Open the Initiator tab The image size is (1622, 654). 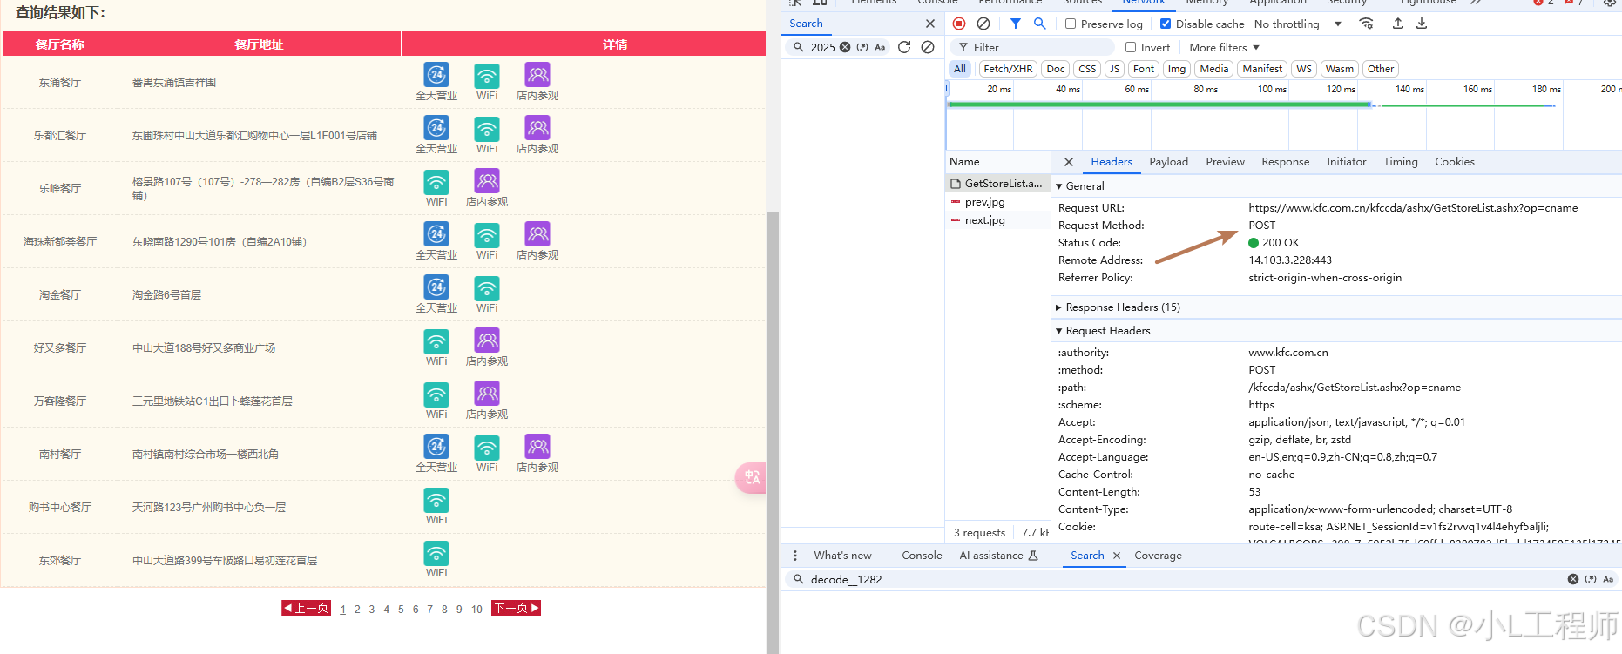pyautogui.click(x=1346, y=162)
